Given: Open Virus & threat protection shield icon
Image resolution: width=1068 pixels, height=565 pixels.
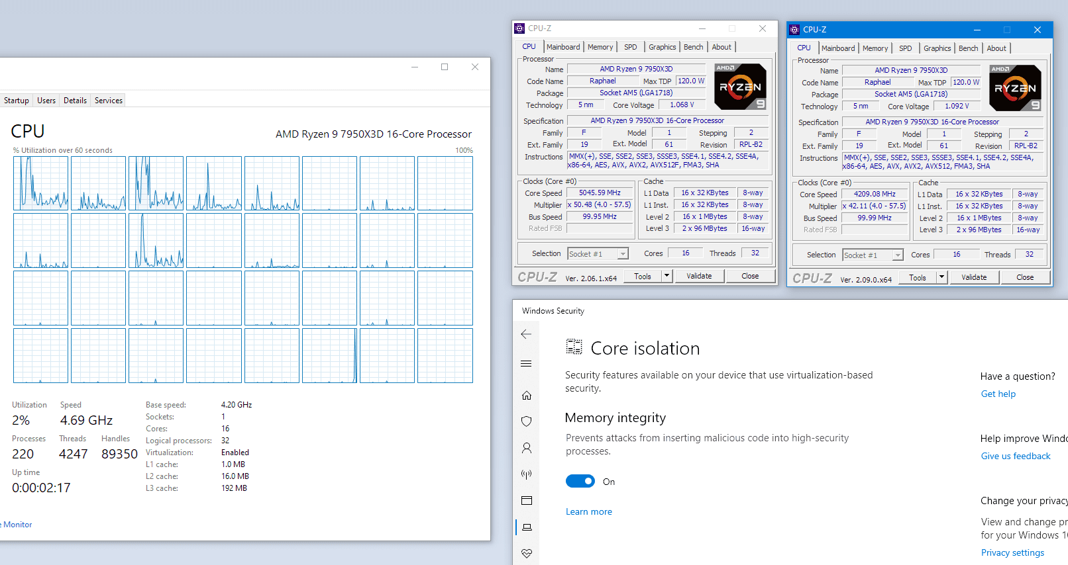Looking at the screenshot, I should click(527, 421).
